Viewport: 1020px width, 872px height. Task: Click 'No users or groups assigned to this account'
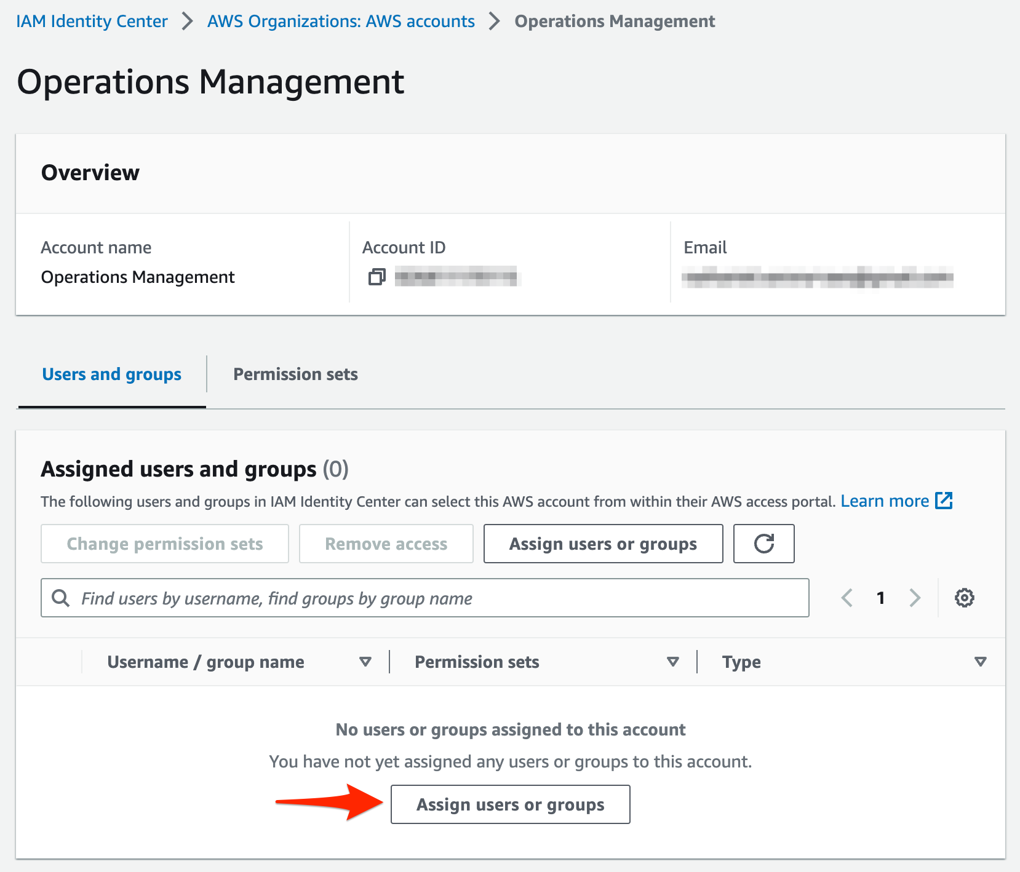click(511, 729)
